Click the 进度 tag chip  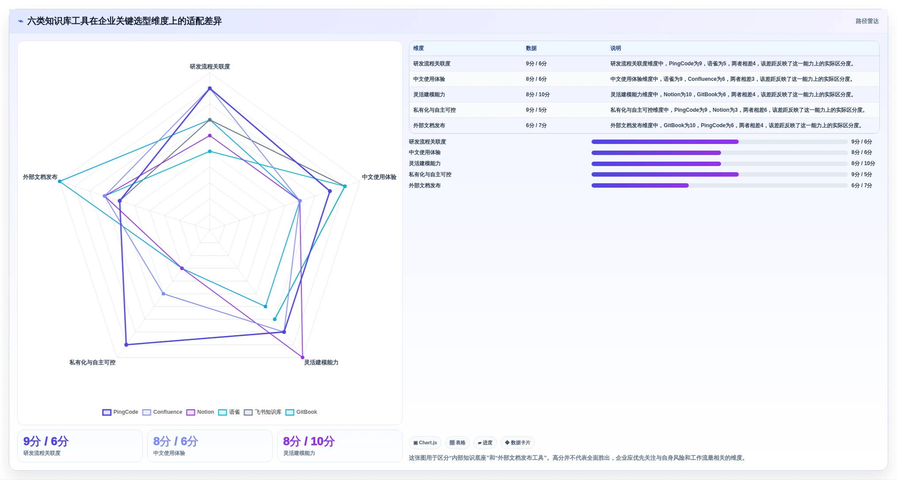485,443
